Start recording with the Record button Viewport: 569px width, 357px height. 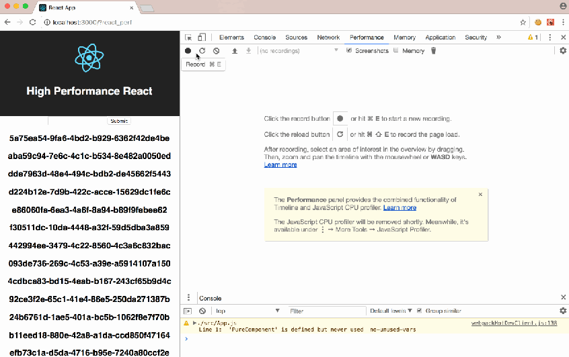(x=188, y=50)
